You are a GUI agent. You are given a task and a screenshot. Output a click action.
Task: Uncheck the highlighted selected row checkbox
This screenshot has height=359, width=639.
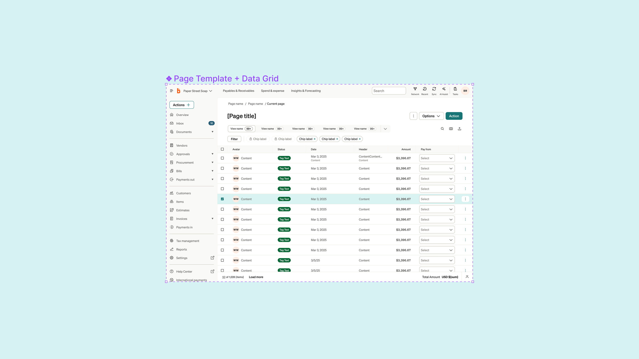pyautogui.click(x=222, y=199)
